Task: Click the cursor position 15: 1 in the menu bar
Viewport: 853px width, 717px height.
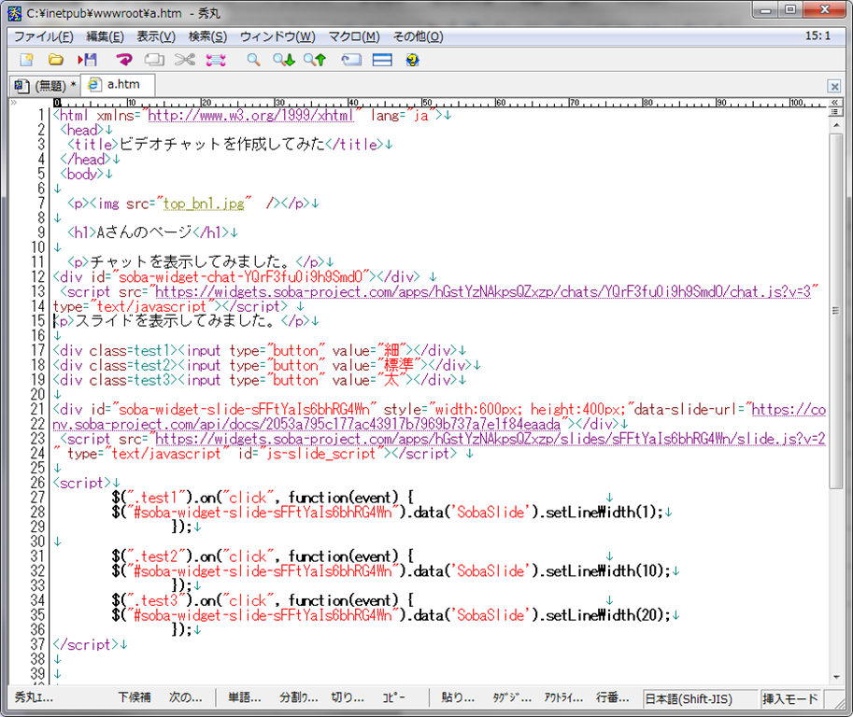Action: [817, 35]
